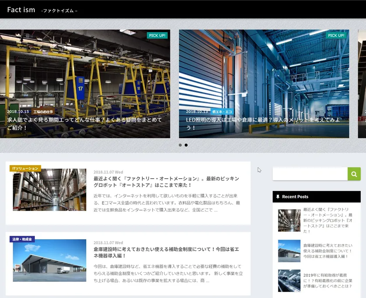Click the 法律・助成金 category label

point(22,239)
